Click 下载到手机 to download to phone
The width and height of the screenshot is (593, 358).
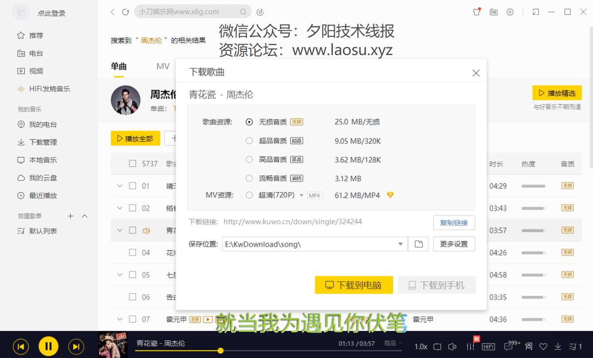437,285
